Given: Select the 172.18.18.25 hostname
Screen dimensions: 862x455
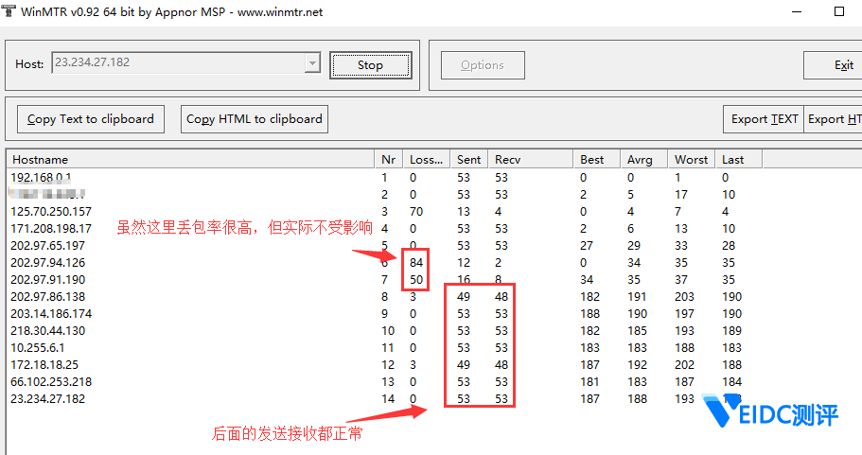Looking at the screenshot, I should click(x=44, y=365).
